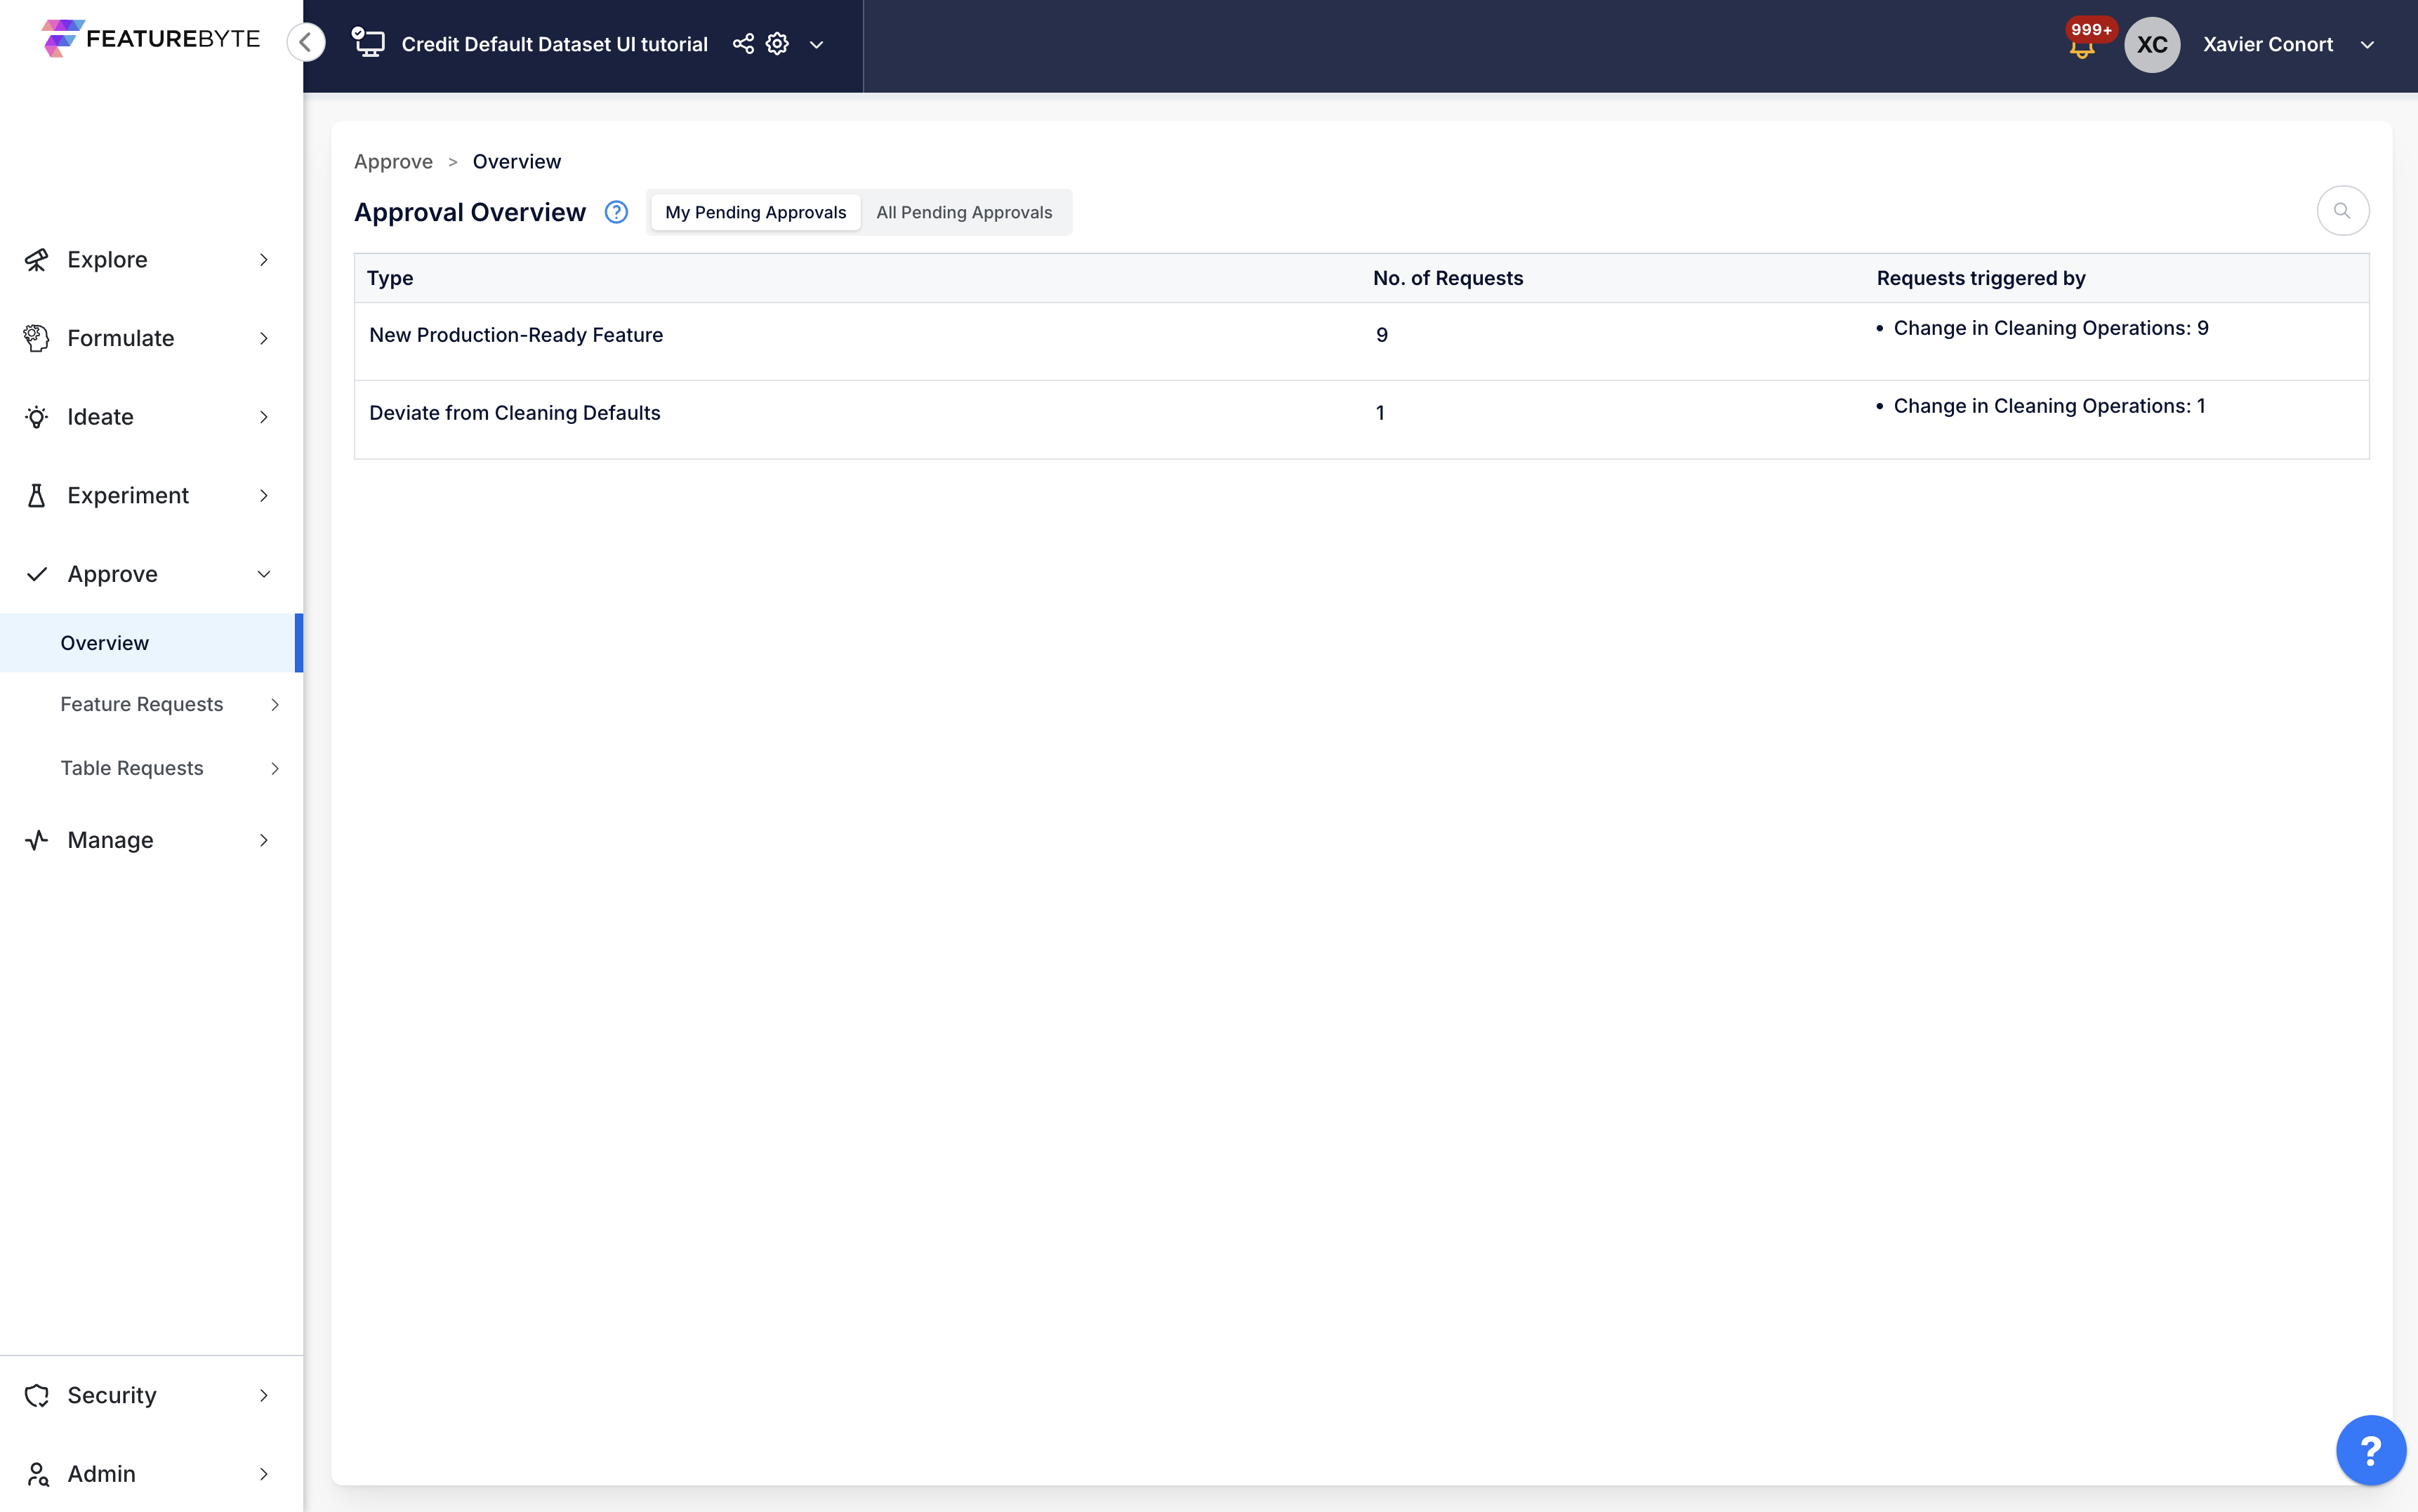Image resolution: width=2418 pixels, height=1512 pixels.
Task: Switch to All Pending Approvals view
Action: pos(963,212)
